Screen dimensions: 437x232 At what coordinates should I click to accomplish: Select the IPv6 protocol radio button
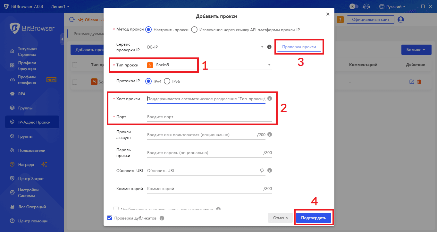(x=167, y=81)
